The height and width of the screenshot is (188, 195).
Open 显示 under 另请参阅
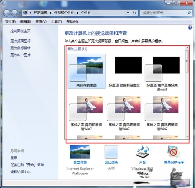pyautogui.click(x=14, y=158)
